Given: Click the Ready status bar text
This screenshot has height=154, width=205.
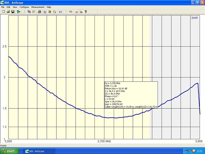Looking at the screenshot, I should click(4, 146).
